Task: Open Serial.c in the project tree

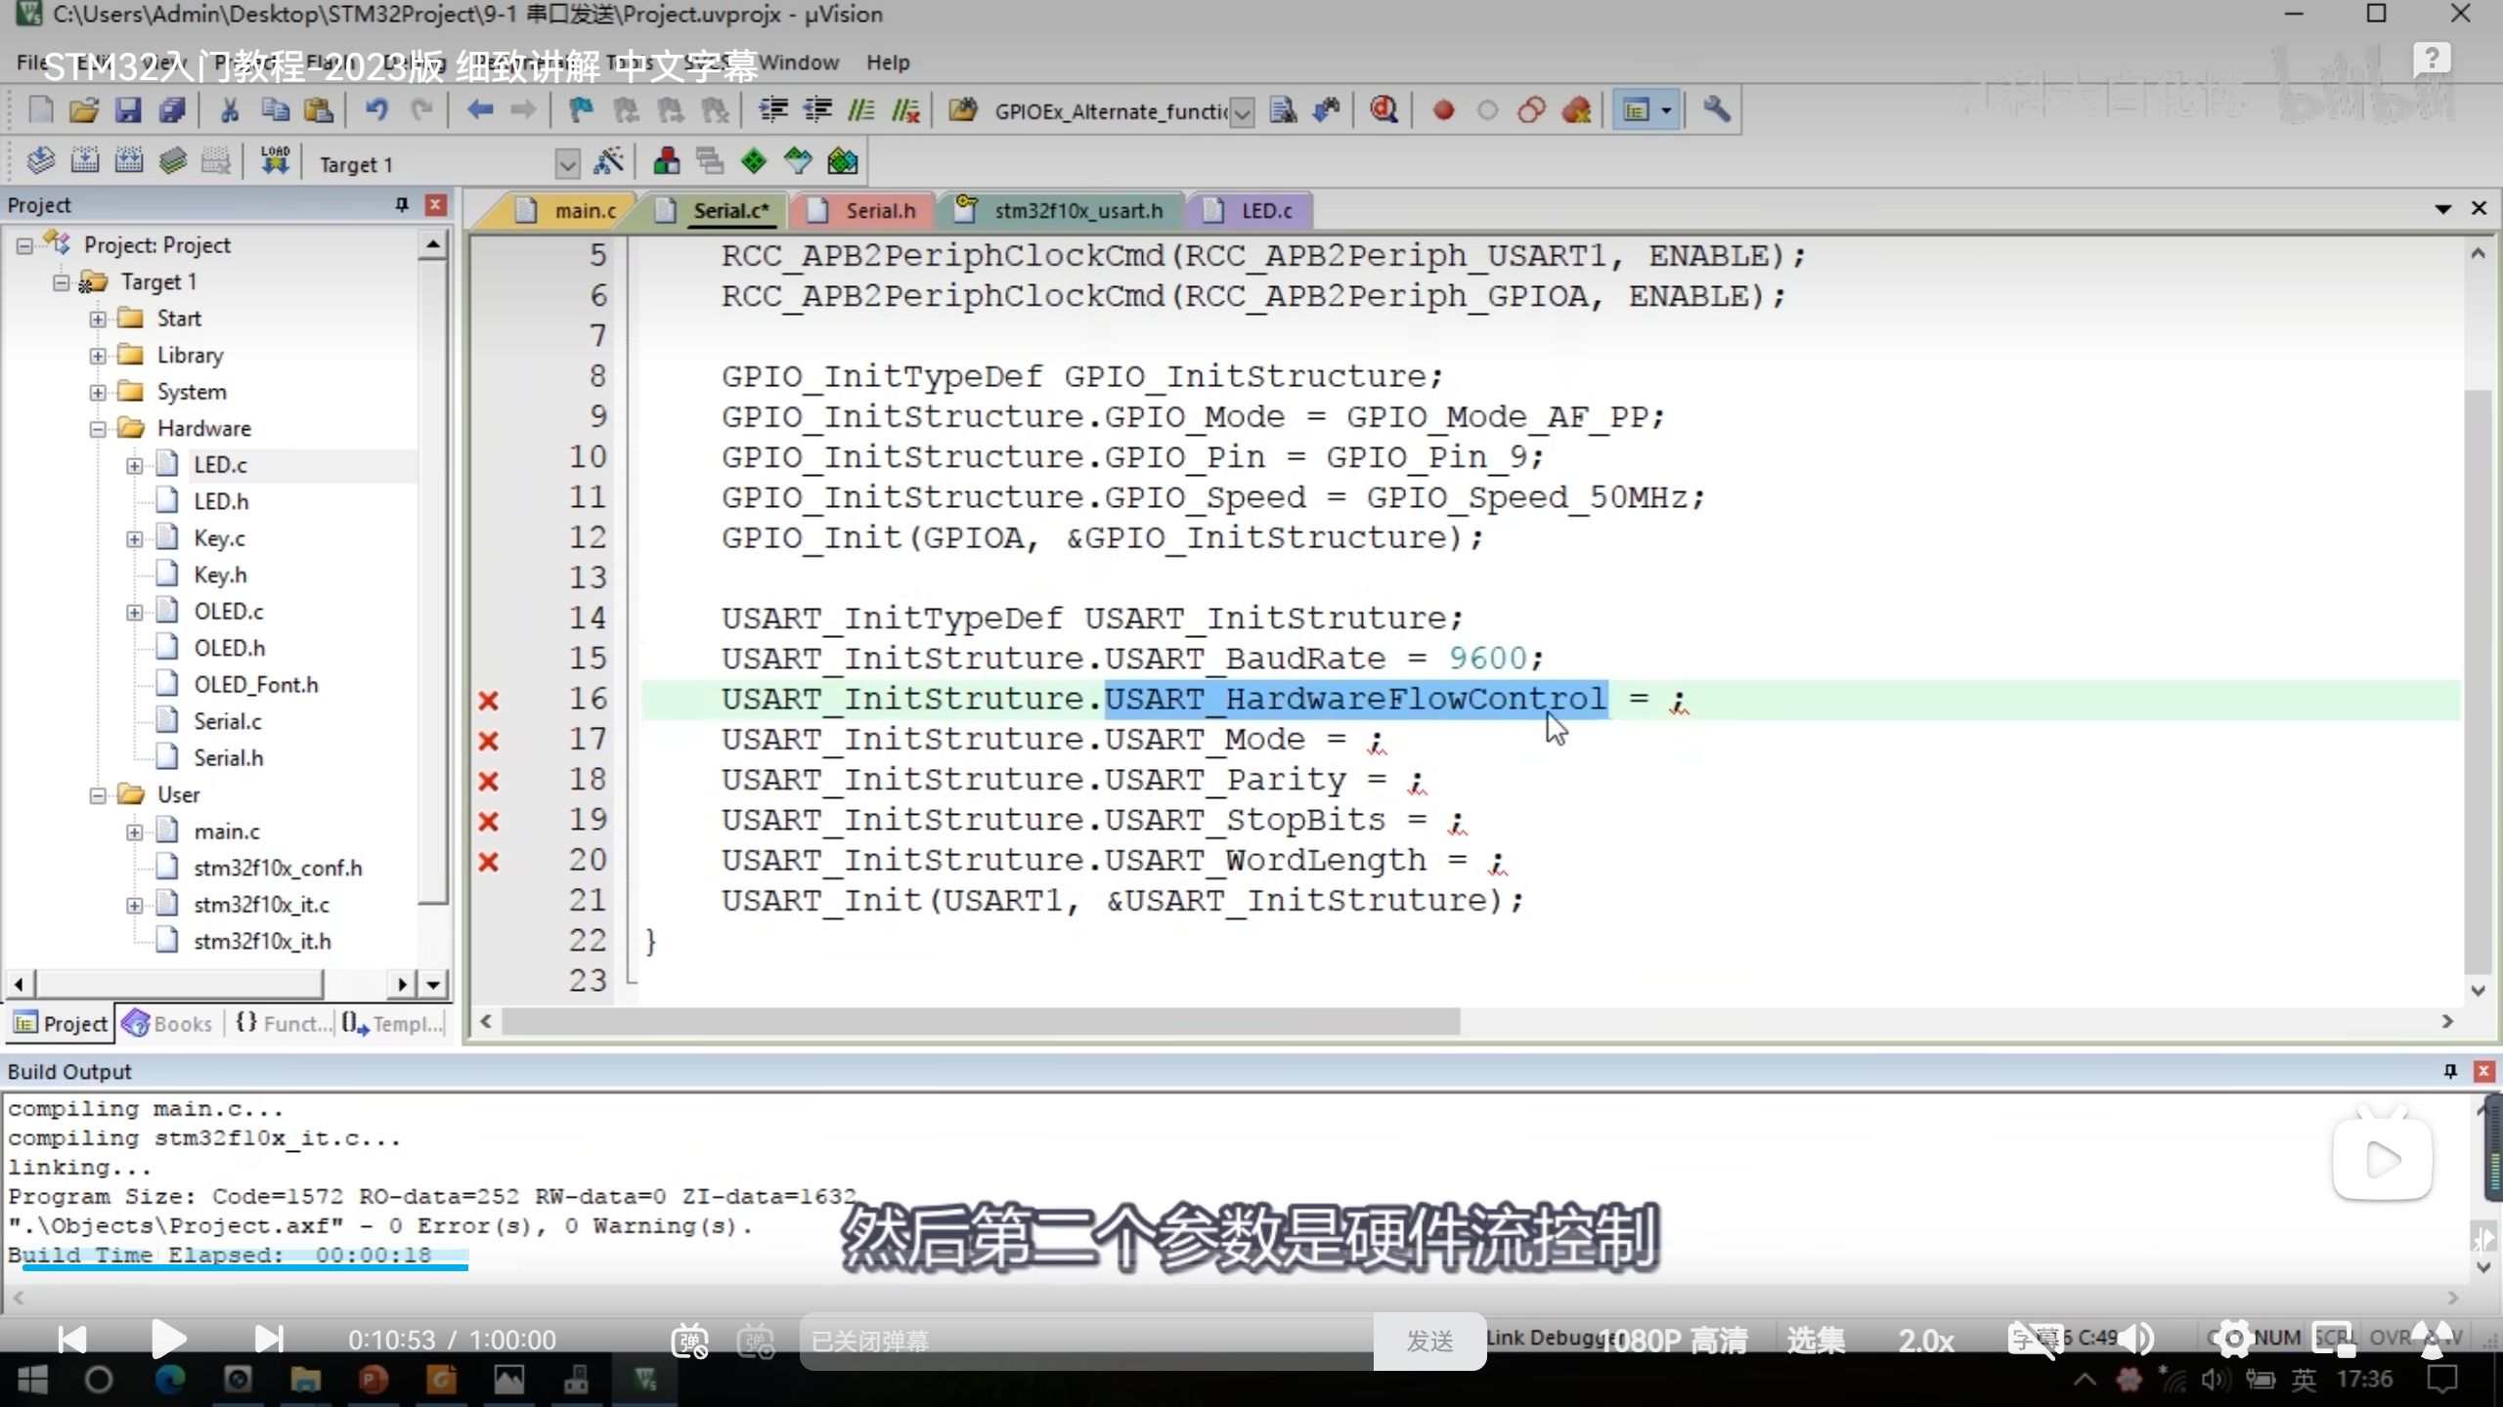Action: 227,721
